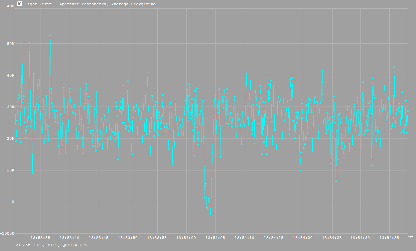The image size is (416, 251).
Task: Click the 0 label on the ADU axis
Action: coord(13,202)
